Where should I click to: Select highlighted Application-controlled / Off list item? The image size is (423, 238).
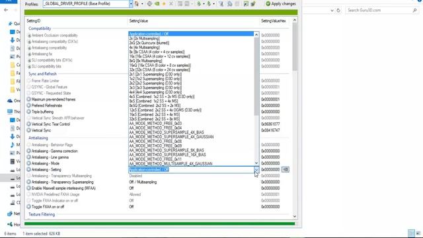pos(191,34)
